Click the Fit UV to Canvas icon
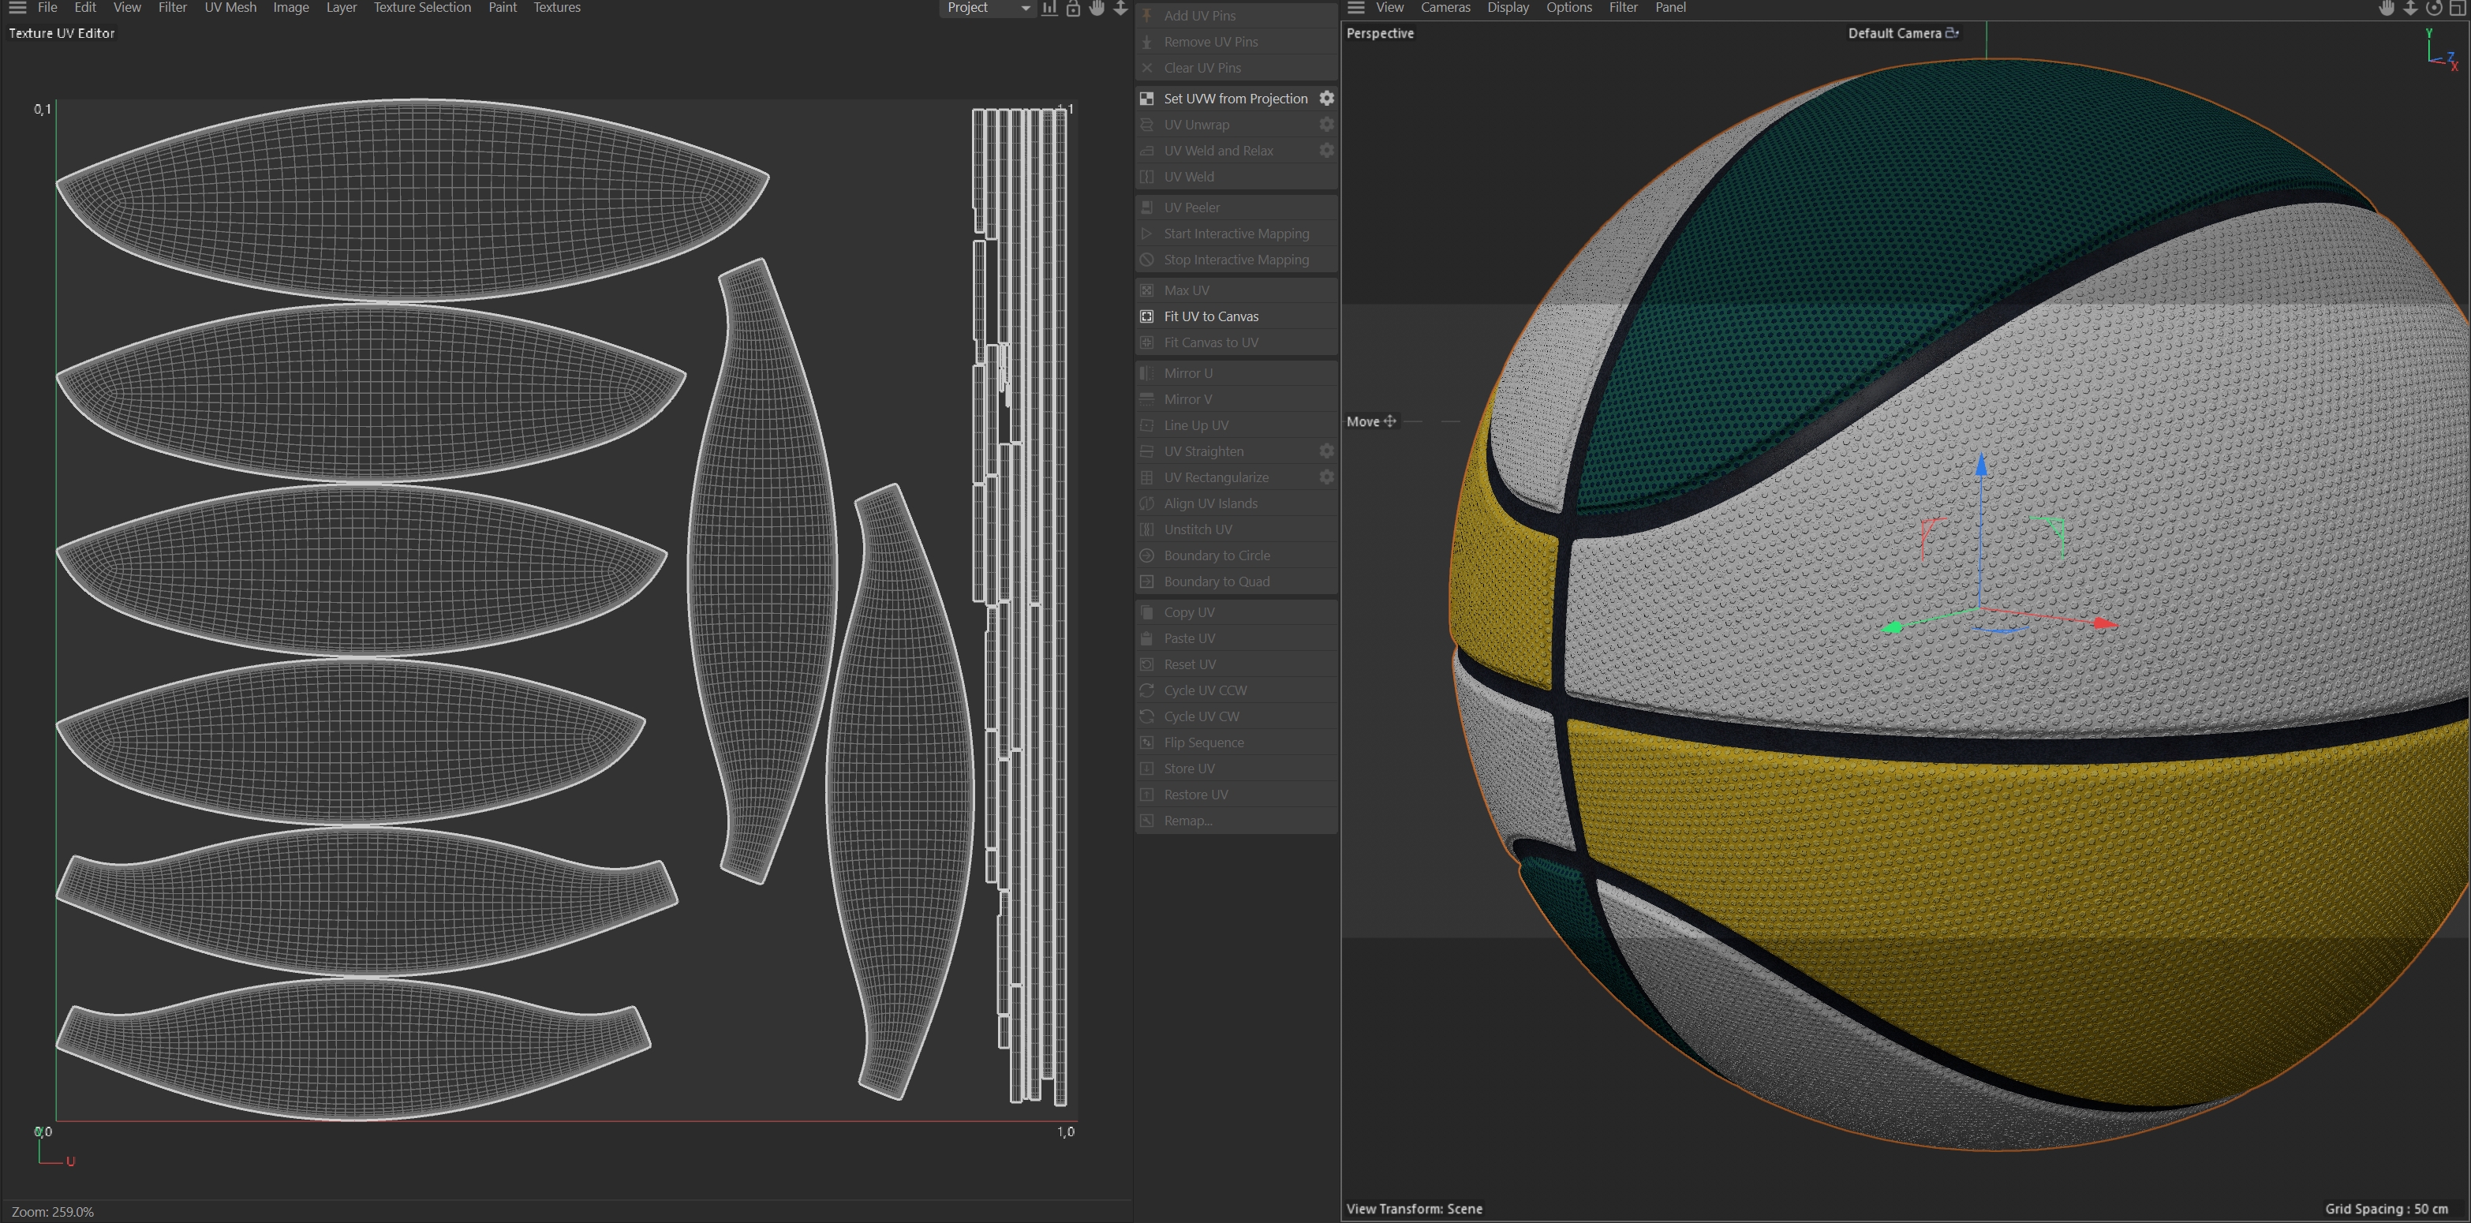Screen dimensions: 2471x1223 [1146, 316]
